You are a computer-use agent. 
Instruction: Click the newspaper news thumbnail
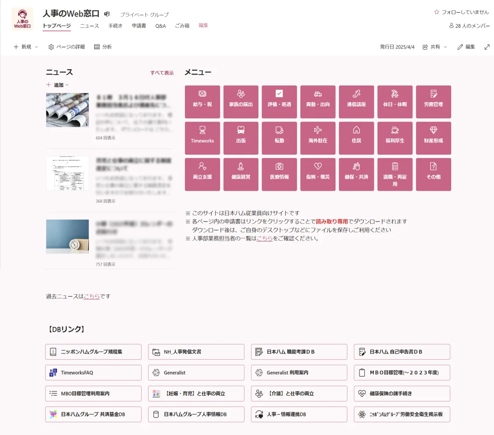(x=68, y=110)
